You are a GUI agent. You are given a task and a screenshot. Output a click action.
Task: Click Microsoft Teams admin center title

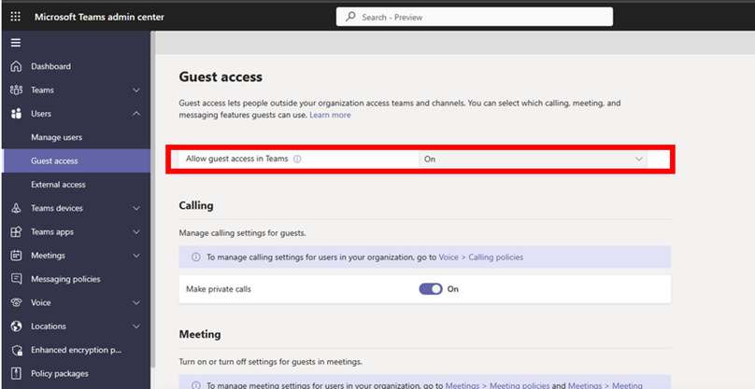[x=99, y=17]
